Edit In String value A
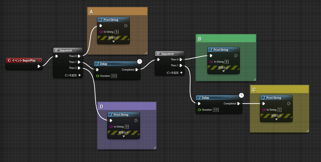This screenshot has height=162, width=321. click(116, 32)
